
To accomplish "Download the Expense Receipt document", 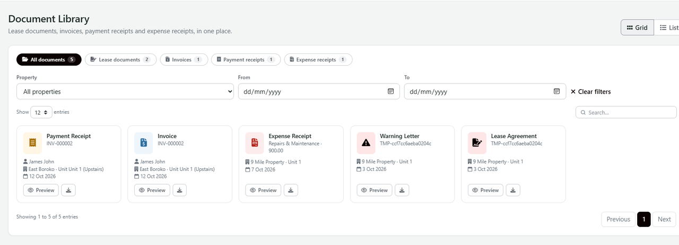I will point(291,190).
